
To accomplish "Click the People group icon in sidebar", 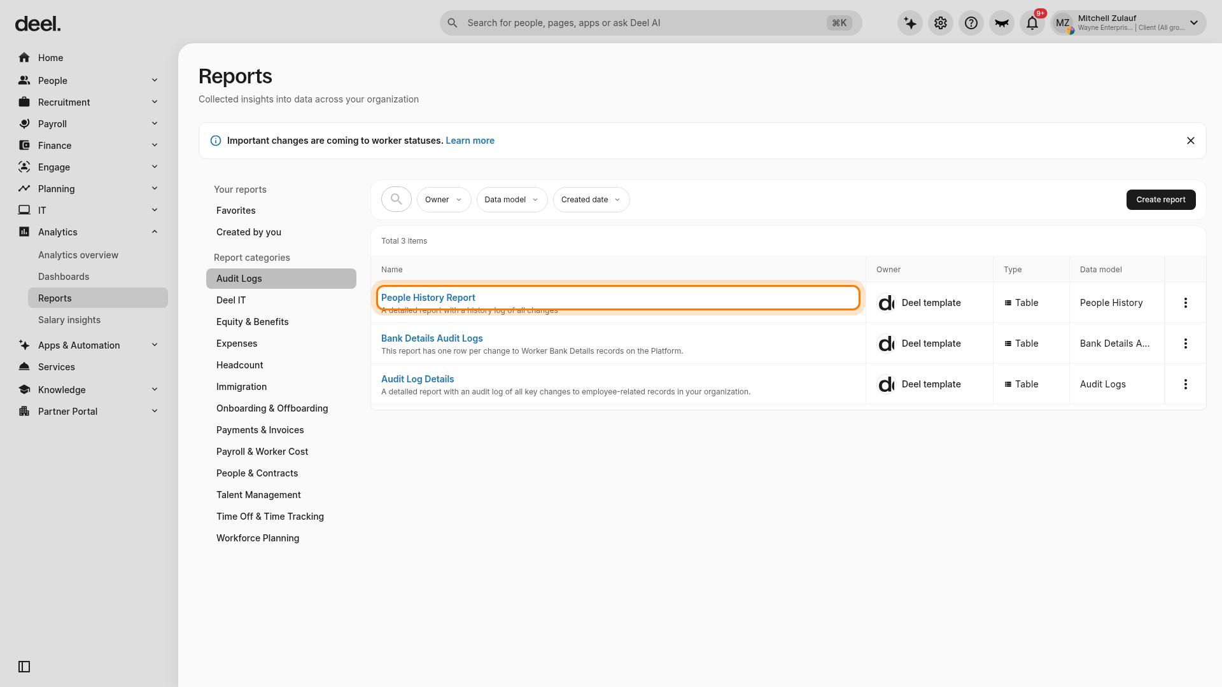I will [24, 81].
